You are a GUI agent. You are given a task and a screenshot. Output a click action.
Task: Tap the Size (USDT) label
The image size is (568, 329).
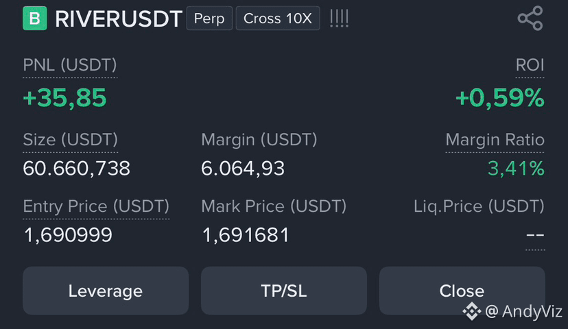coord(70,140)
